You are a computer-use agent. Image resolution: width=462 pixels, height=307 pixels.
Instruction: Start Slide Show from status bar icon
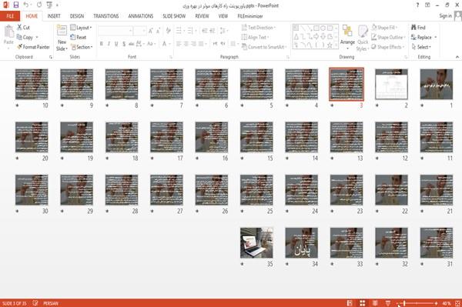coord(388,303)
